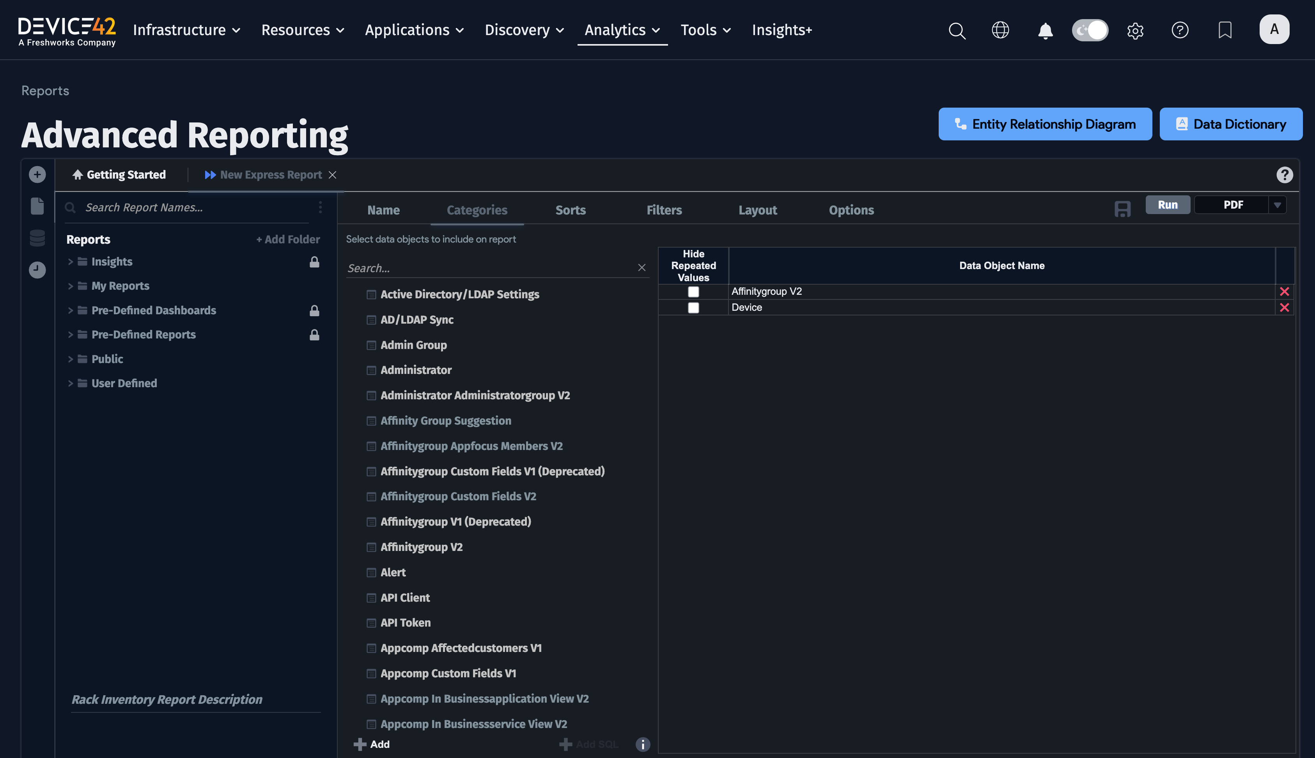The height and width of the screenshot is (758, 1315).
Task: Click the Insights folder lock icon
Action: [314, 261]
